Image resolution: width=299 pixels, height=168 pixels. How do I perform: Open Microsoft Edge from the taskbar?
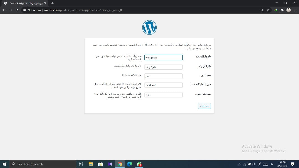(x=130, y=164)
